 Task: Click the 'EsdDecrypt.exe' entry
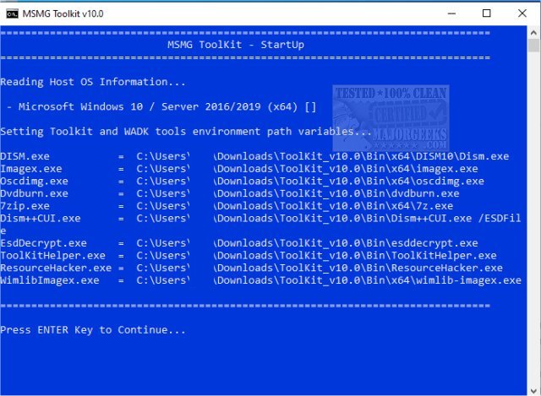click(x=43, y=243)
